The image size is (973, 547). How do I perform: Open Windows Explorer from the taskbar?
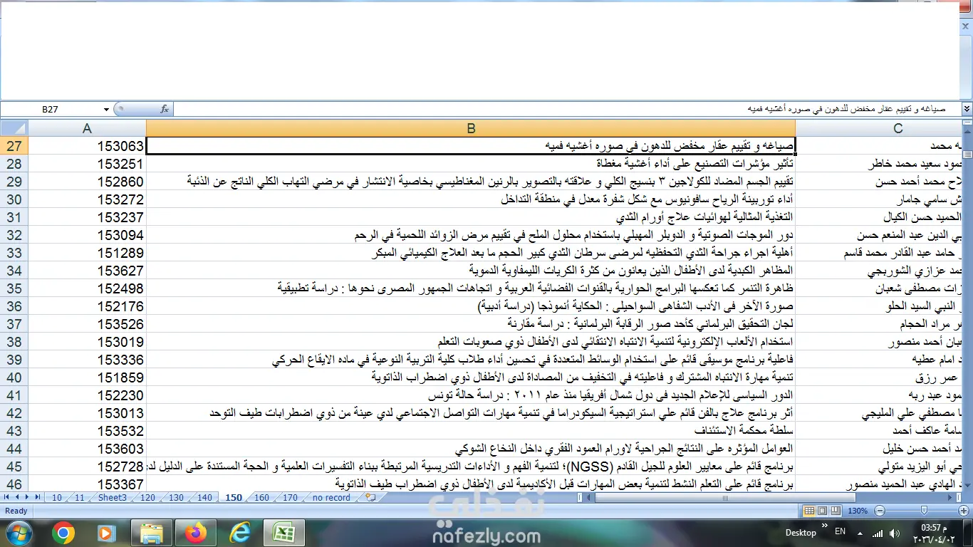[152, 532]
